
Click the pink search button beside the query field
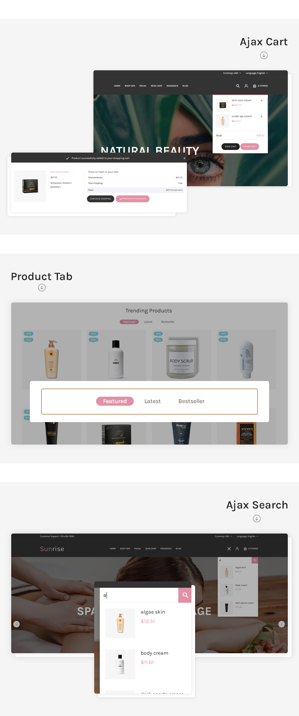(185, 595)
